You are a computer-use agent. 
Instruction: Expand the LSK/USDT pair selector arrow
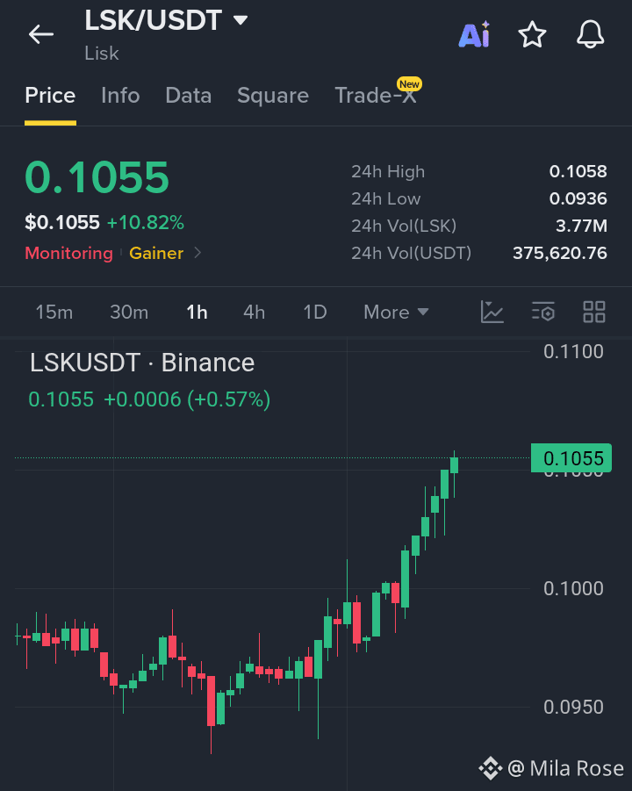tap(241, 20)
